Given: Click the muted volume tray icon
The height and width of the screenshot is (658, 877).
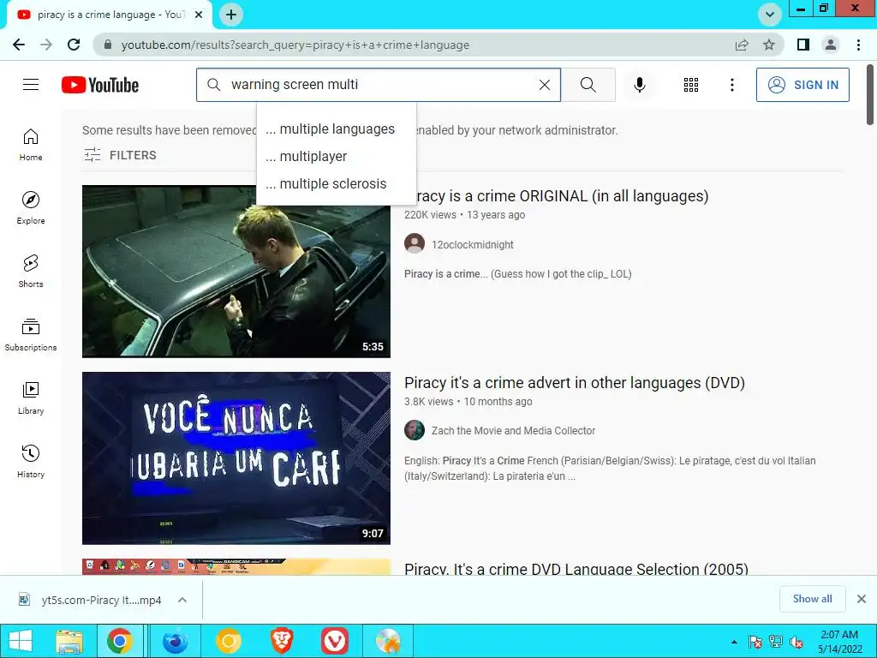Looking at the screenshot, I should tap(796, 642).
